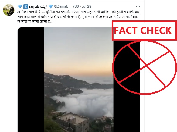Image resolution: width=177 pixels, height=132 pixels.
Task: Click the left diamond emoji before the name
Action: click(20, 6)
